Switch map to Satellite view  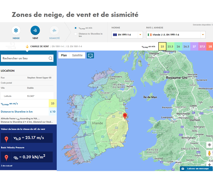[77, 55]
